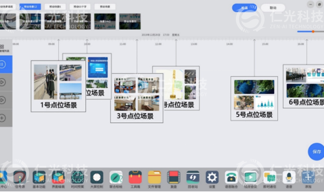Select bar chart image in 5号点位场景
Screen dimensions: 324x192
pyautogui.click(x=265, y=102)
